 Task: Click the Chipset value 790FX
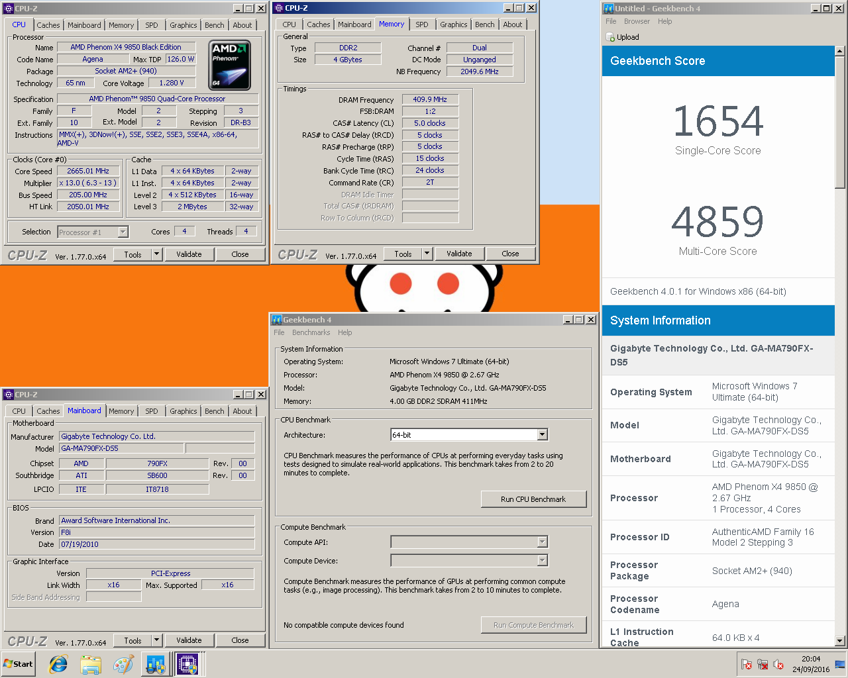(157, 463)
